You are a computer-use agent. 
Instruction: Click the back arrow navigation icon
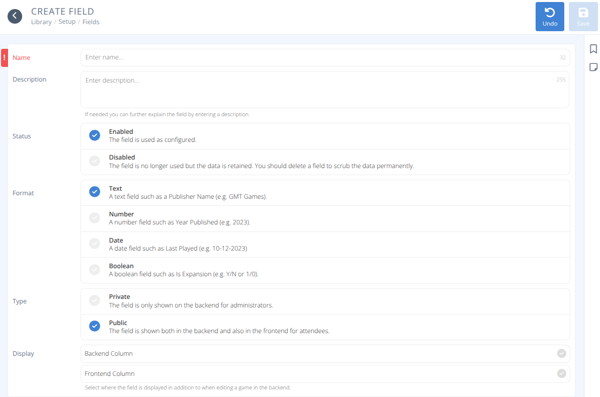coord(15,16)
